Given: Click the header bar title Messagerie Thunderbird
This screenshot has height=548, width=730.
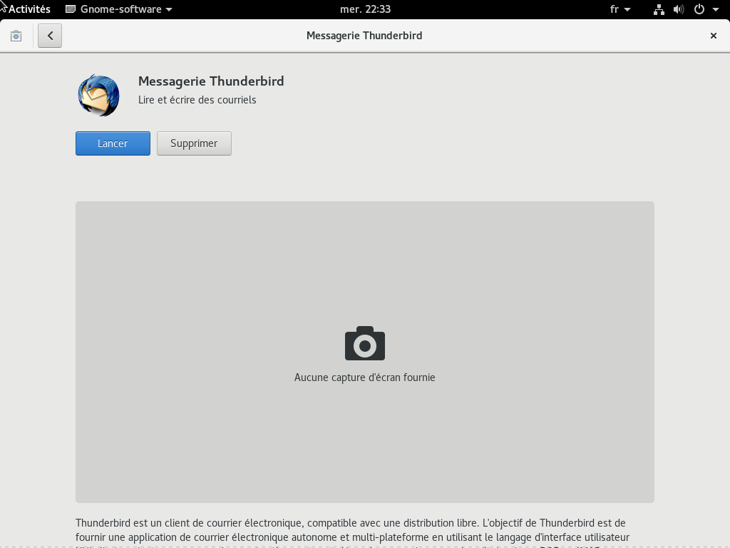Looking at the screenshot, I should tap(364, 36).
